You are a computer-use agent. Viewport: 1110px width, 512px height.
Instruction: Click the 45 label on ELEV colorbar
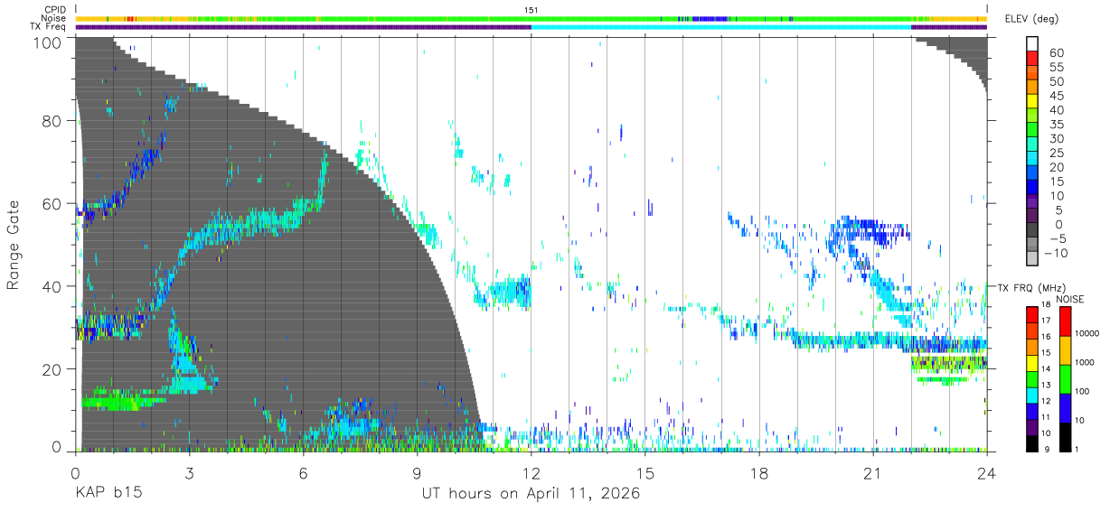[1056, 96]
